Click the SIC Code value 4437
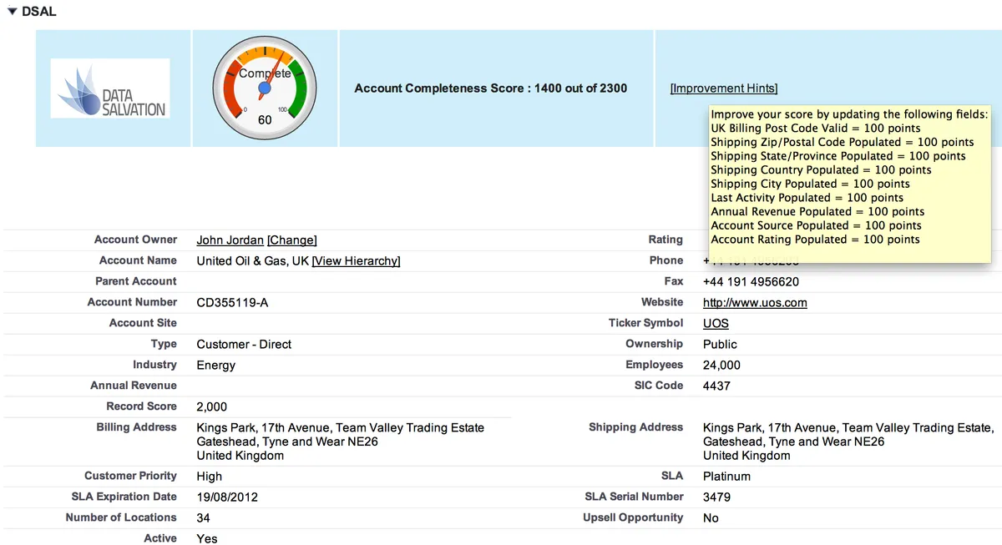 point(716,386)
